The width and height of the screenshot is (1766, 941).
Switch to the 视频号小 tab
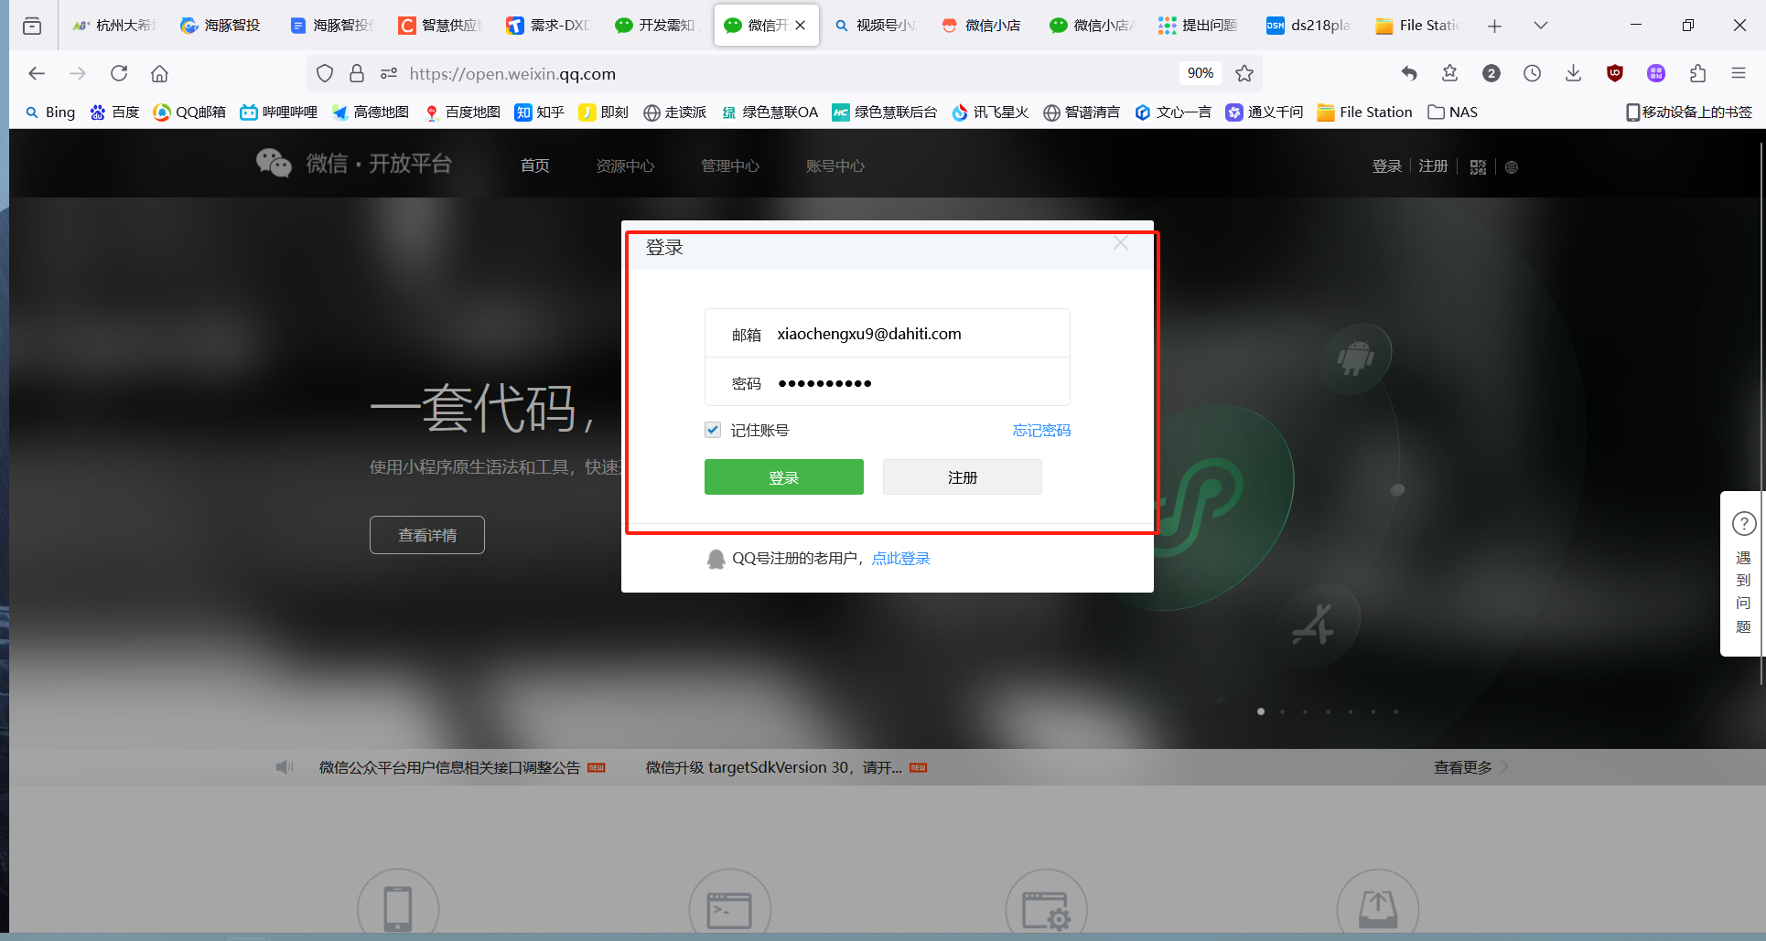(x=876, y=26)
